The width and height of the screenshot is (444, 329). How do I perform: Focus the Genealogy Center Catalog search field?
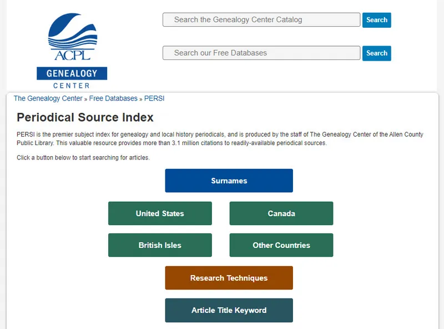[261, 19]
